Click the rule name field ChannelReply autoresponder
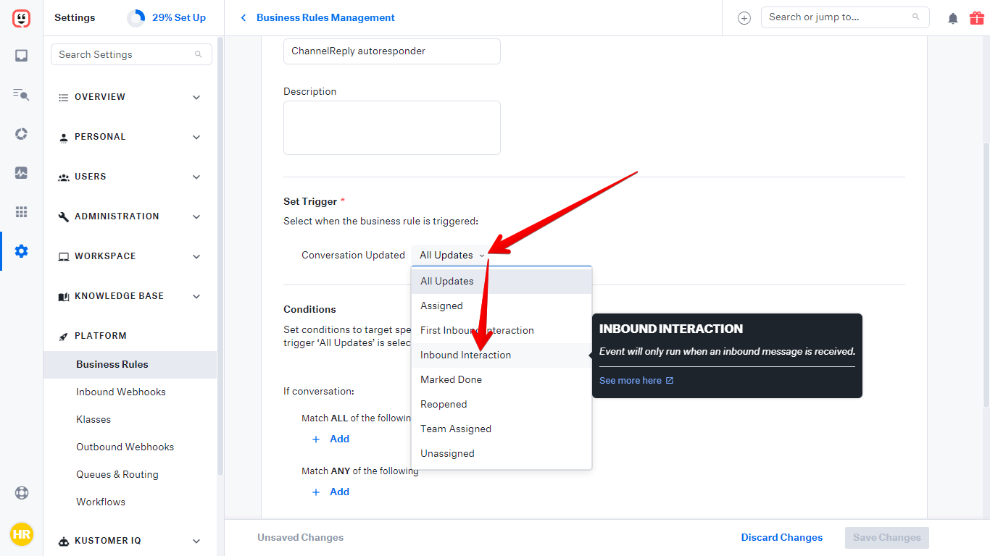The width and height of the screenshot is (990, 556). [x=392, y=51]
